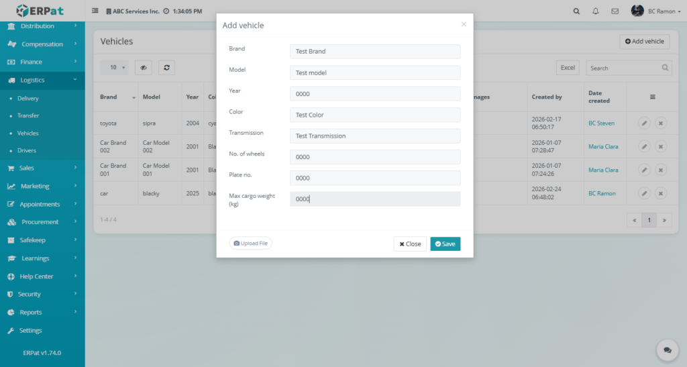Image resolution: width=687 pixels, height=367 pixels.
Task: Click the Color input field
Action: tap(375, 115)
